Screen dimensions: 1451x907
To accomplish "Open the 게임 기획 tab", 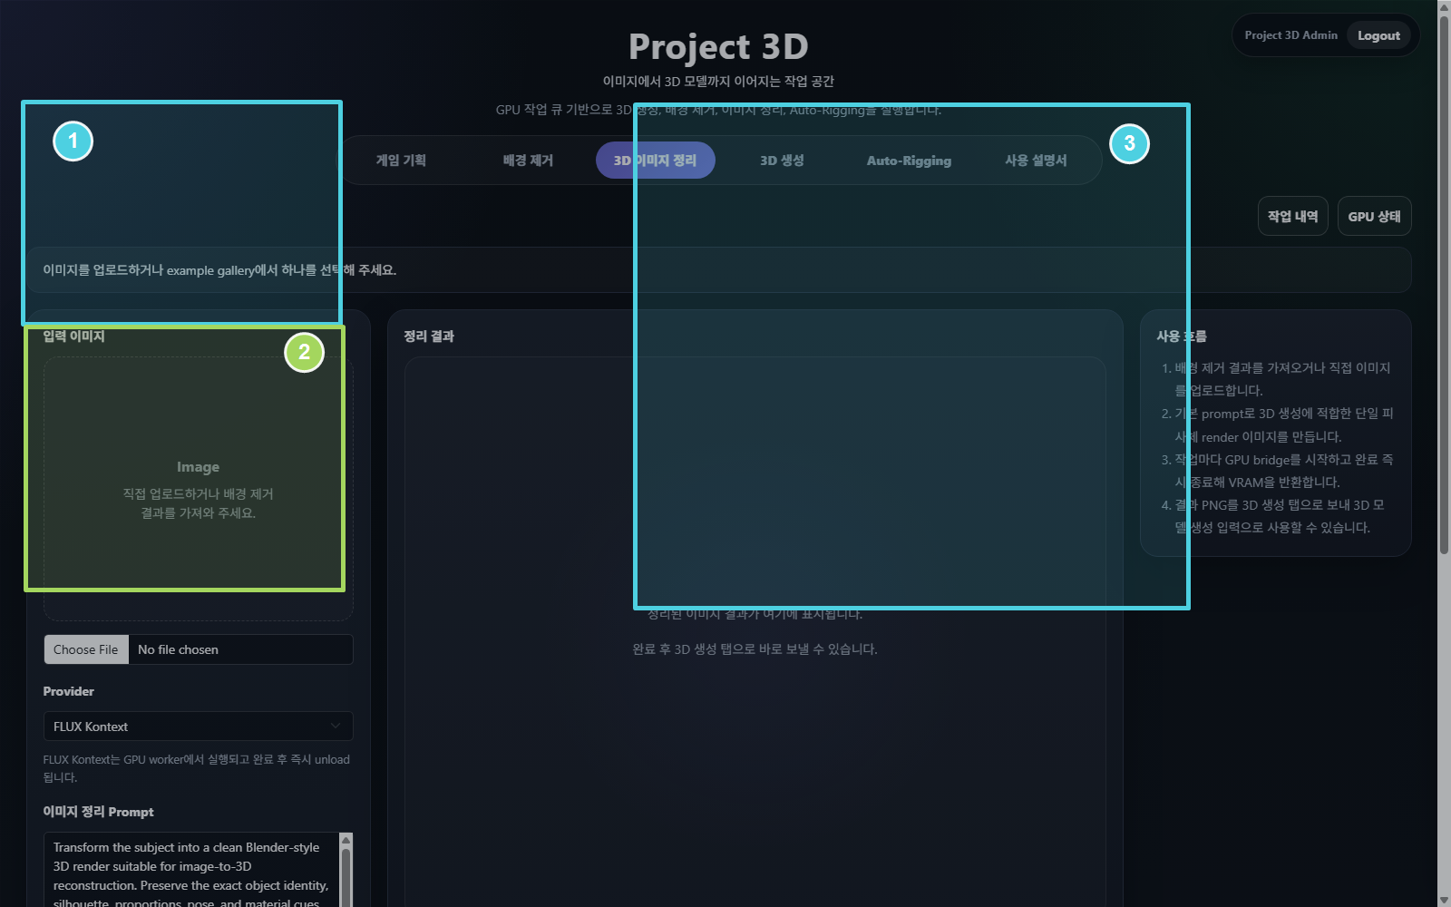I will 401,161.
